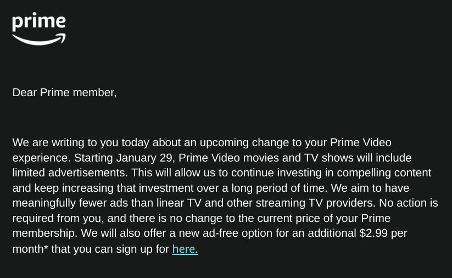This screenshot has width=452, height=278.
Task: Click the phrase "current price of your Prime"
Action: tap(323, 218)
